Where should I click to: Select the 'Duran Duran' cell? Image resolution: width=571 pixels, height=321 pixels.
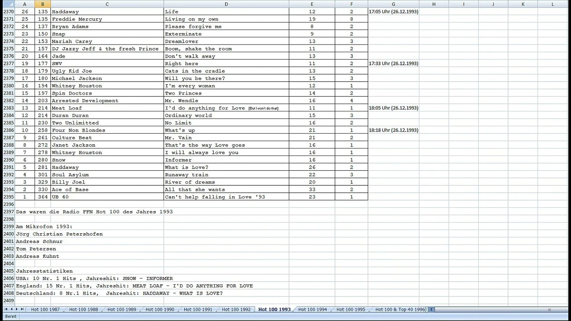pos(107,115)
